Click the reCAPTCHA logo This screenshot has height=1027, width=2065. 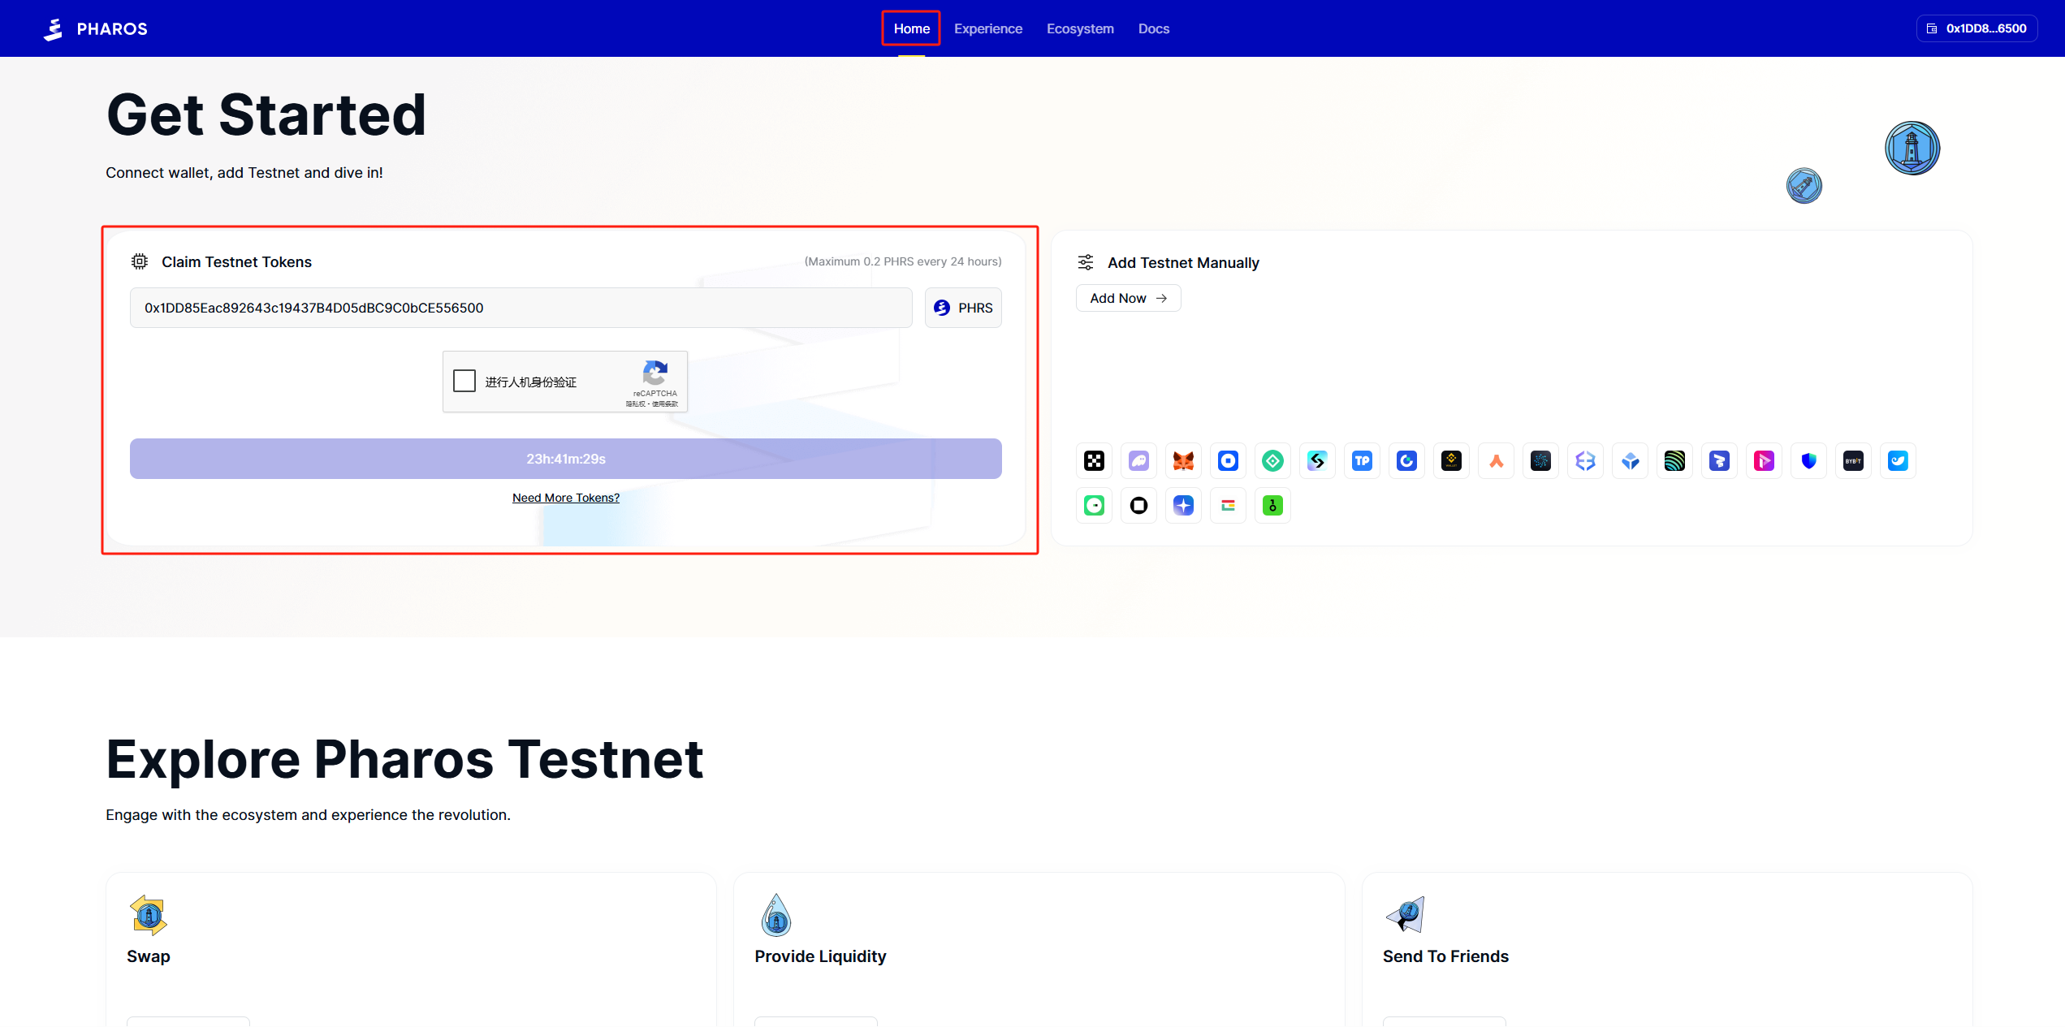click(654, 373)
